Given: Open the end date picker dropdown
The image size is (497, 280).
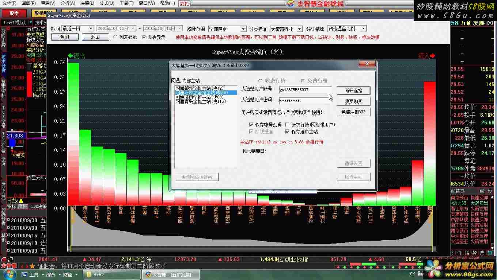Looking at the screenshot, I should (x=180, y=28).
